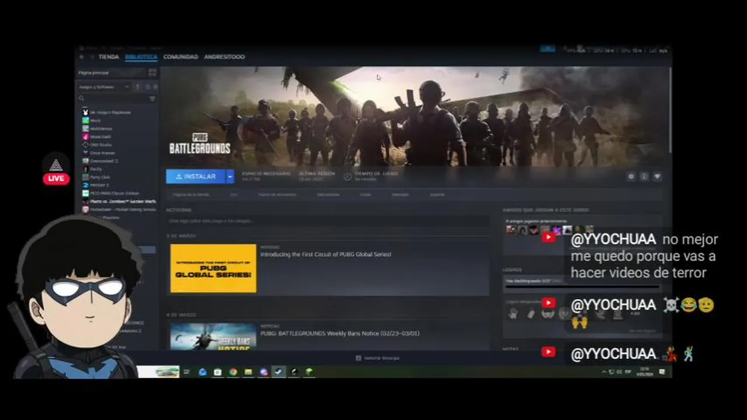Click the Steam forward navigation arrow

pos(91,57)
